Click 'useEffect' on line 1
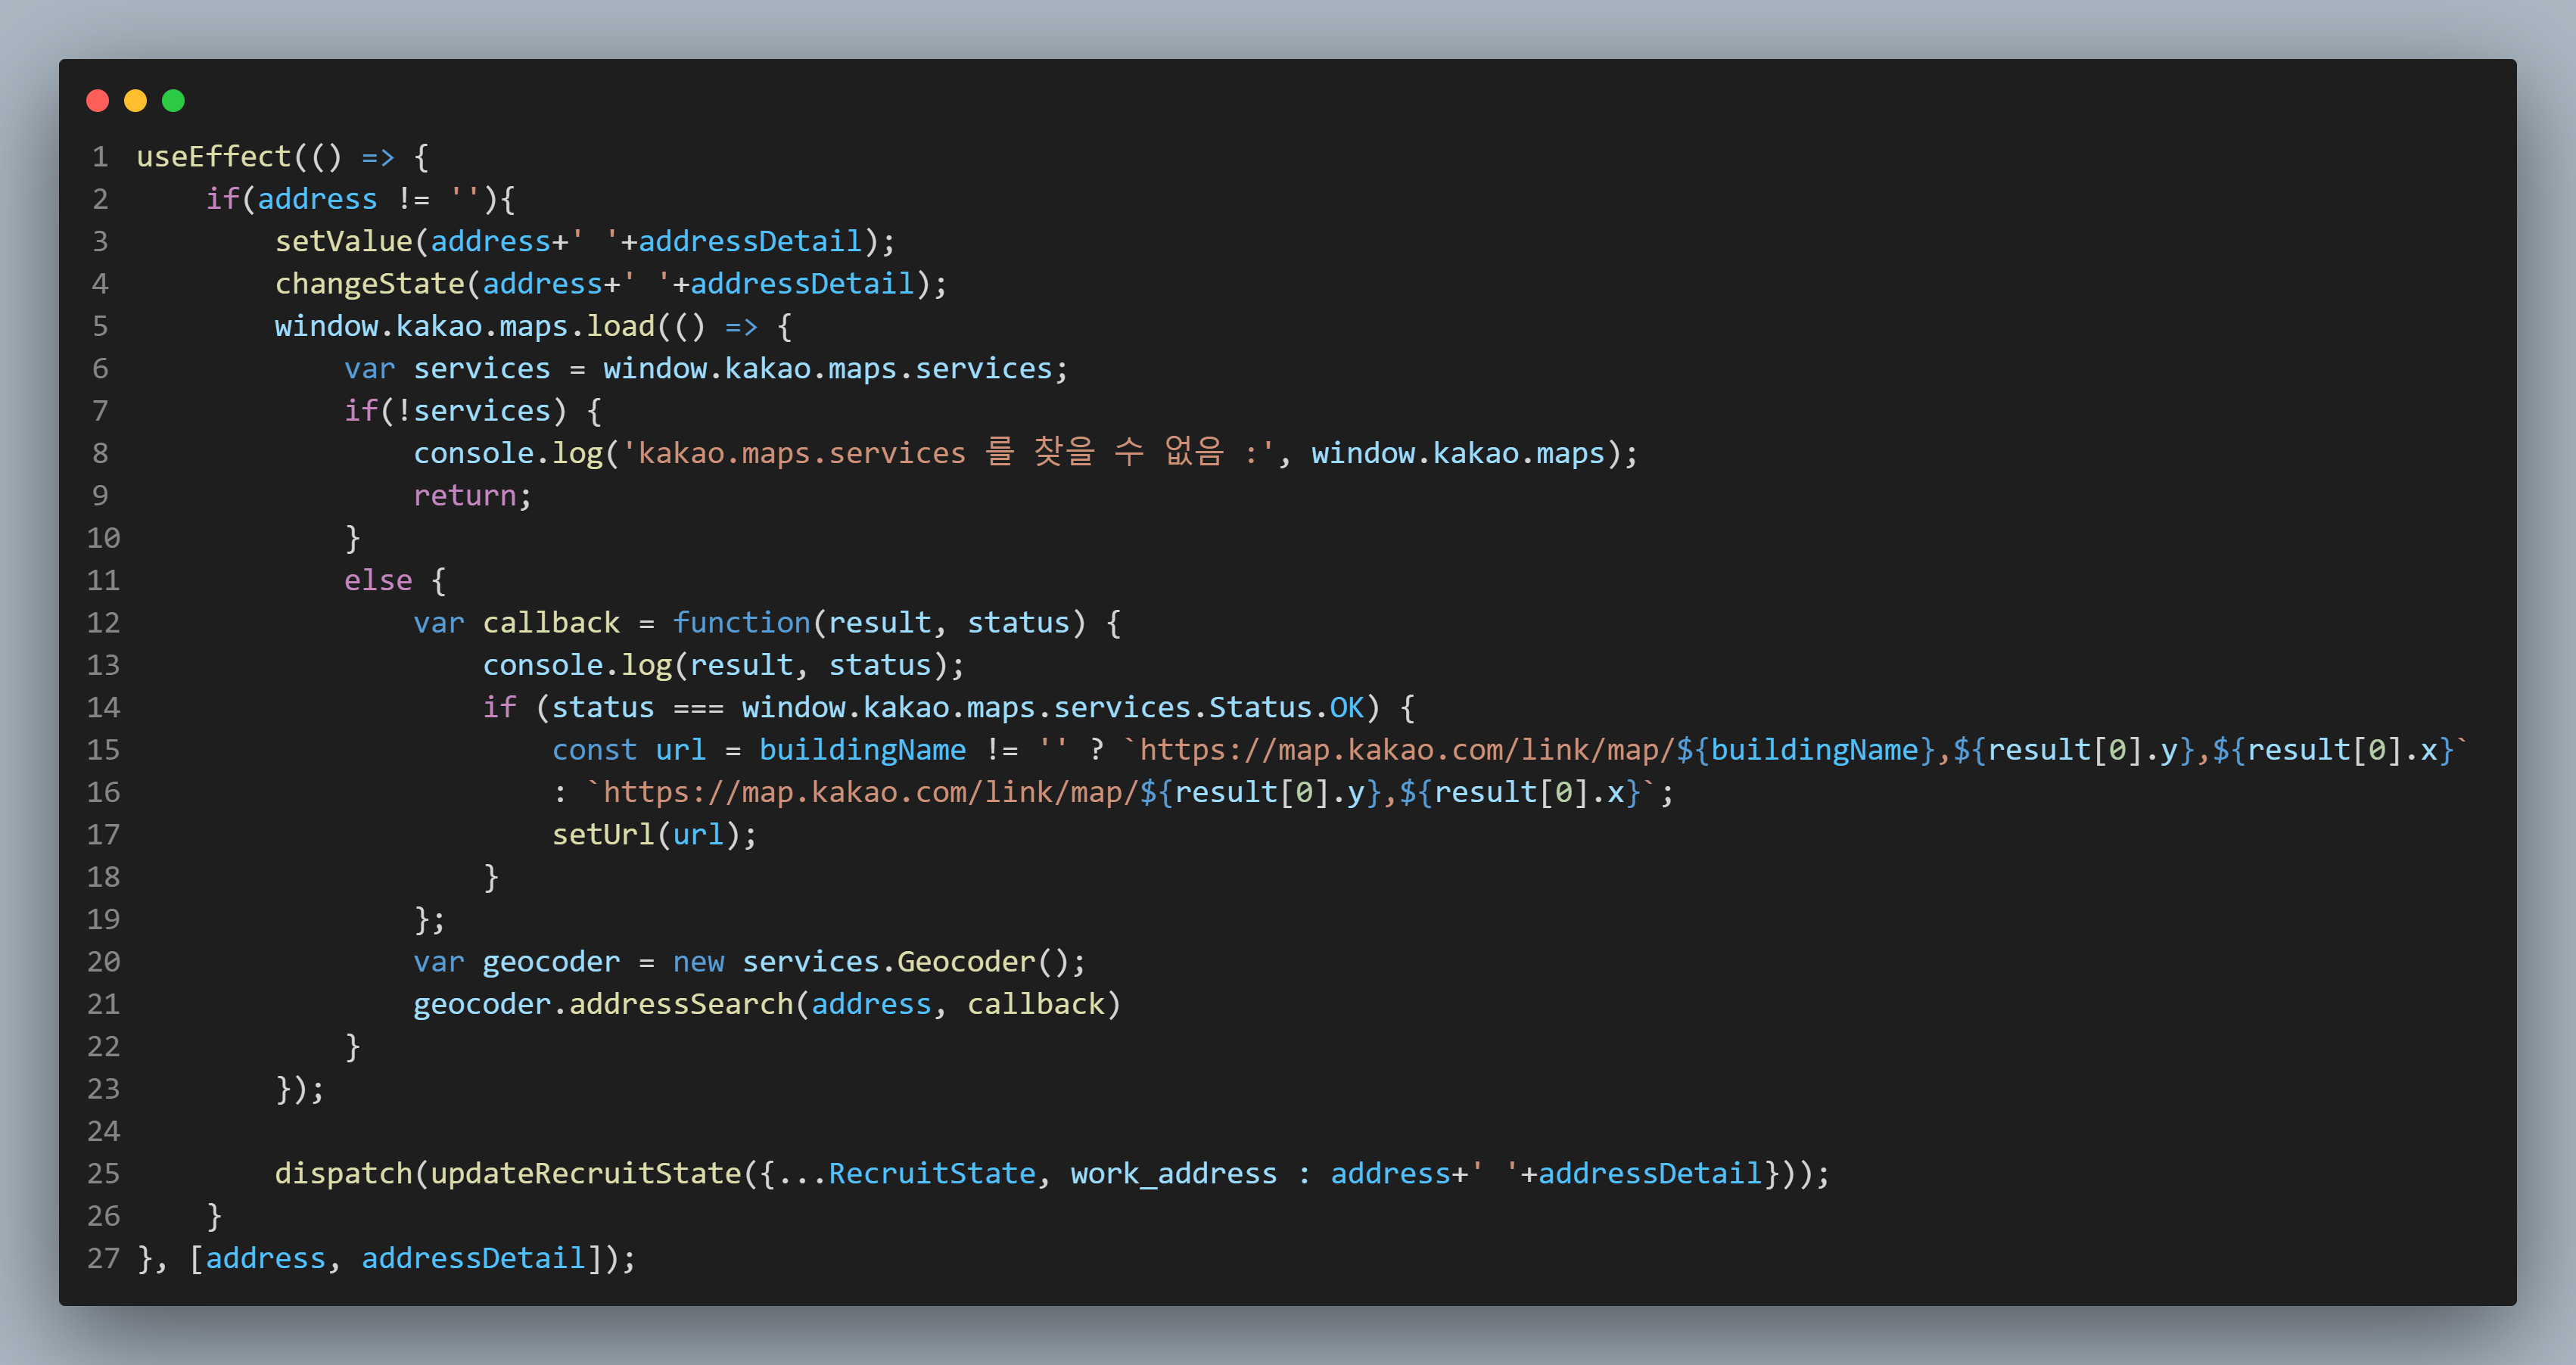2576x1365 pixels. click(214, 157)
